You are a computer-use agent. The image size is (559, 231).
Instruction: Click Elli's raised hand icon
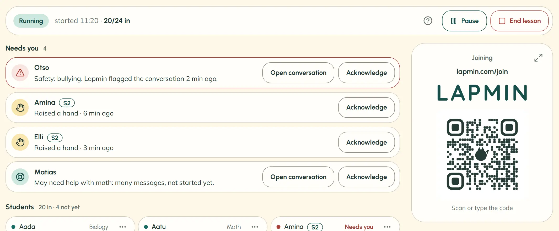click(20, 142)
